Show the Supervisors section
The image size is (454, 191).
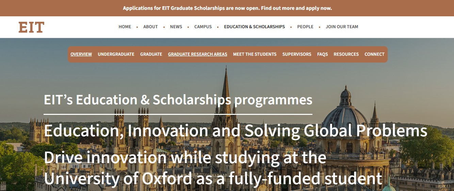tap(297, 54)
